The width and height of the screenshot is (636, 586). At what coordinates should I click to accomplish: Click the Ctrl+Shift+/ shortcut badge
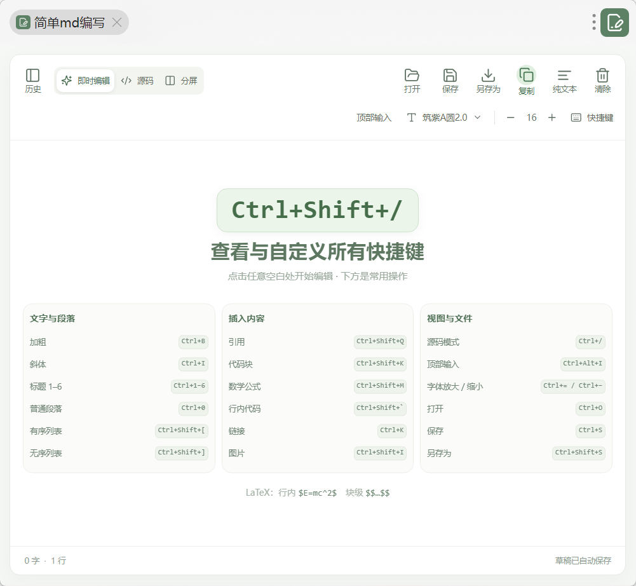pos(318,210)
